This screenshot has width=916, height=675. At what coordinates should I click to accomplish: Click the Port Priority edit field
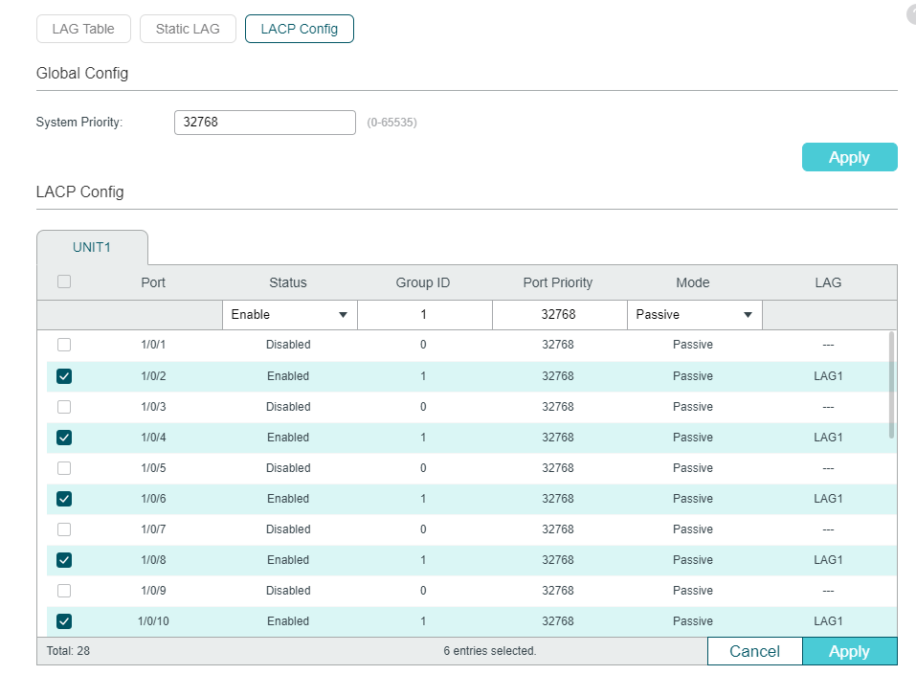pos(560,314)
